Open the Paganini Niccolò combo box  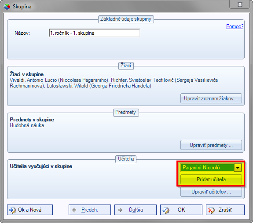coord(211,168)
